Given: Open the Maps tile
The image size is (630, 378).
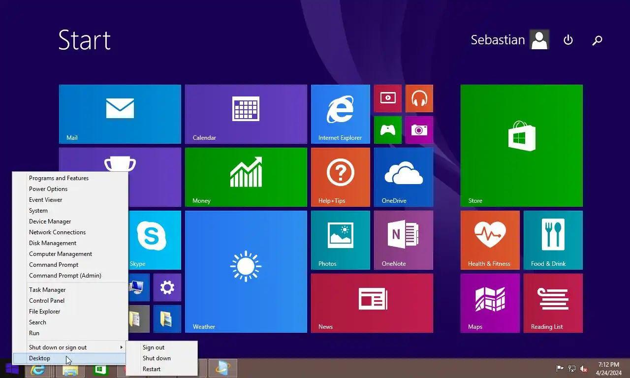Looking at the screenshot, I should coord(490,303).
